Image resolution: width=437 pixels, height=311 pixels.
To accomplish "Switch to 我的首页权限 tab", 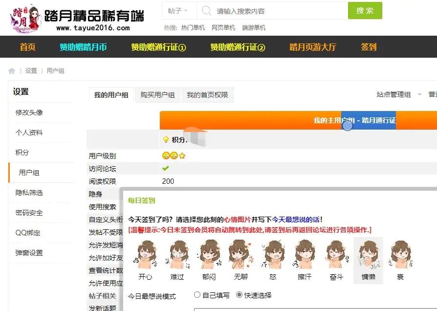I will [x=207, y=95].
